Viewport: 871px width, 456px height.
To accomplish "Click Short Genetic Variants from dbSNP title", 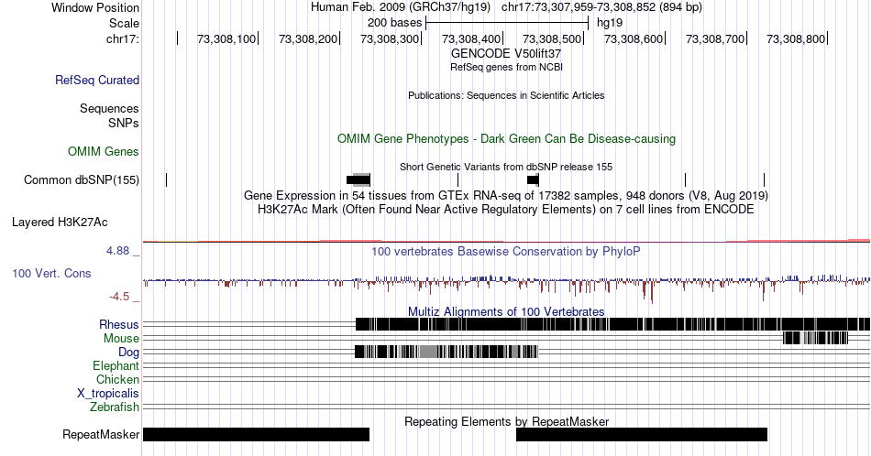I will click(506, 167).
